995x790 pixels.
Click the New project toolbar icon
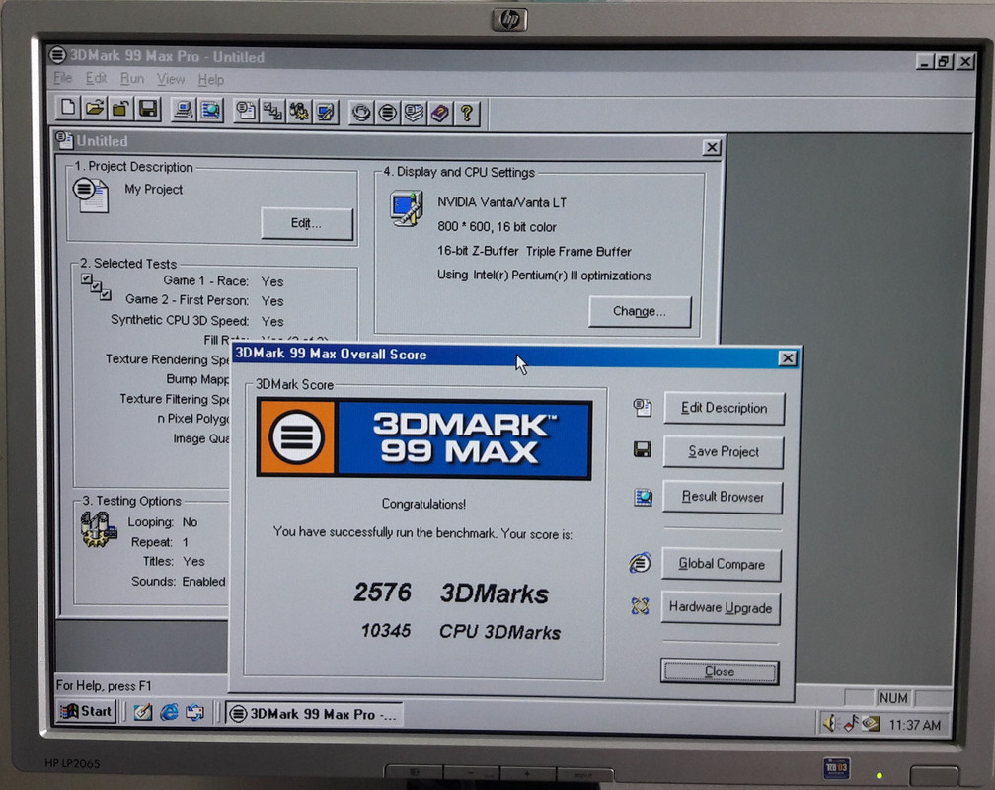pyautogui.click(x=68, y=109)
